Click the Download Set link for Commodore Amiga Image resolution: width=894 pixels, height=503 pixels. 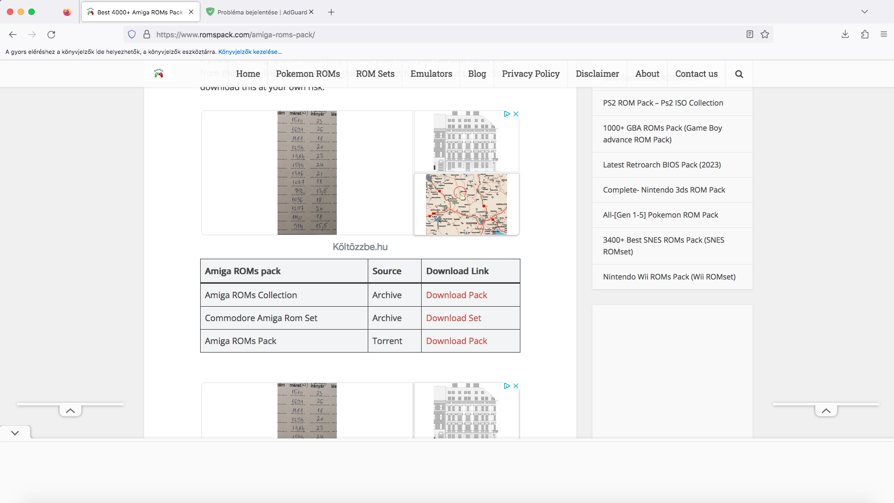point(453,317)
